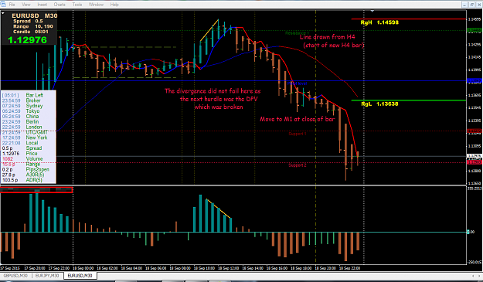Click the Support 1 level label
This screenshot has height=282, width=483.
pyautogui.click(x=298, y=134)
